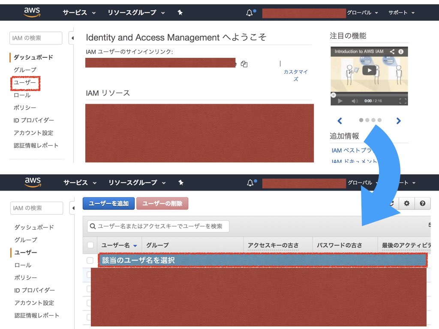Click the AWS logo in the top console header
Screen dimensions: 439x329
click(x=32, y=12)
